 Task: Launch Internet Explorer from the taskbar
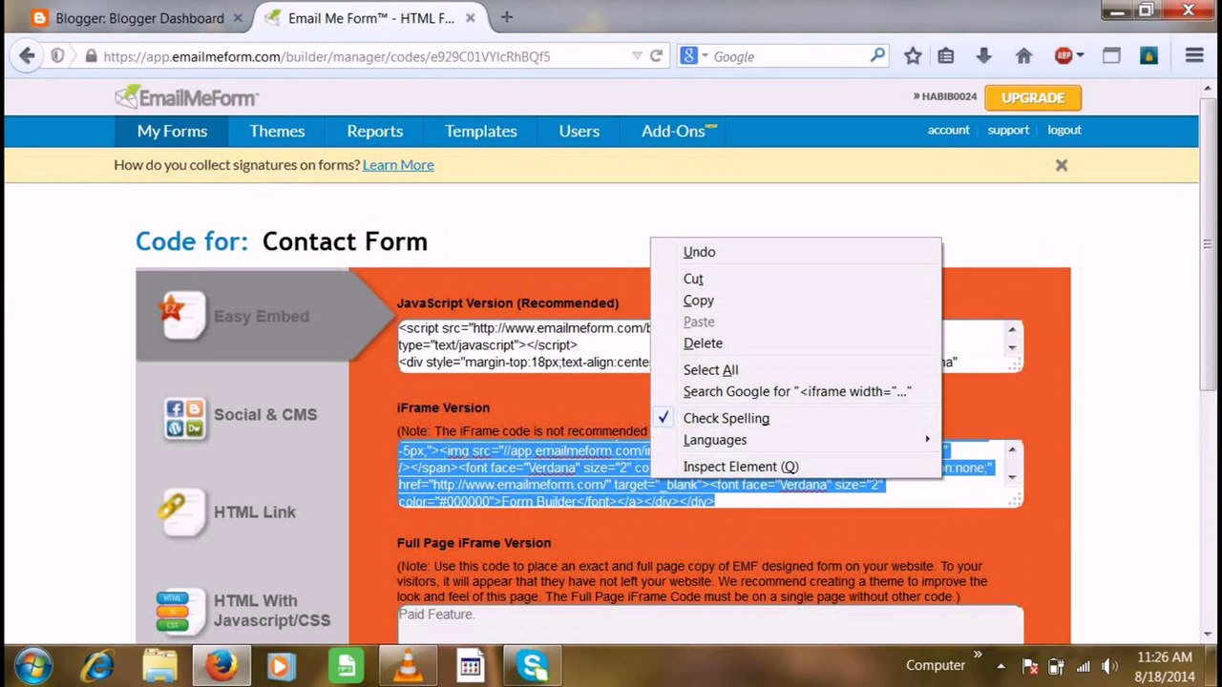pos(97,665)
